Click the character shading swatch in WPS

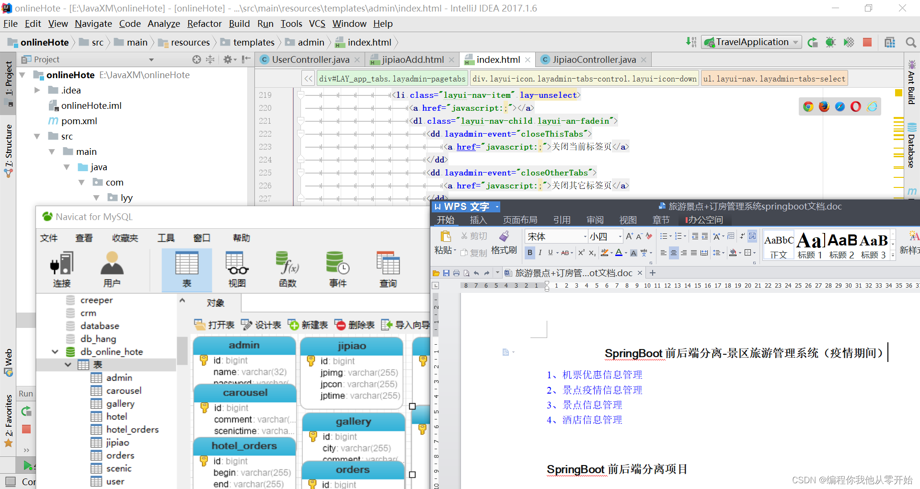[x=633, y=253]
